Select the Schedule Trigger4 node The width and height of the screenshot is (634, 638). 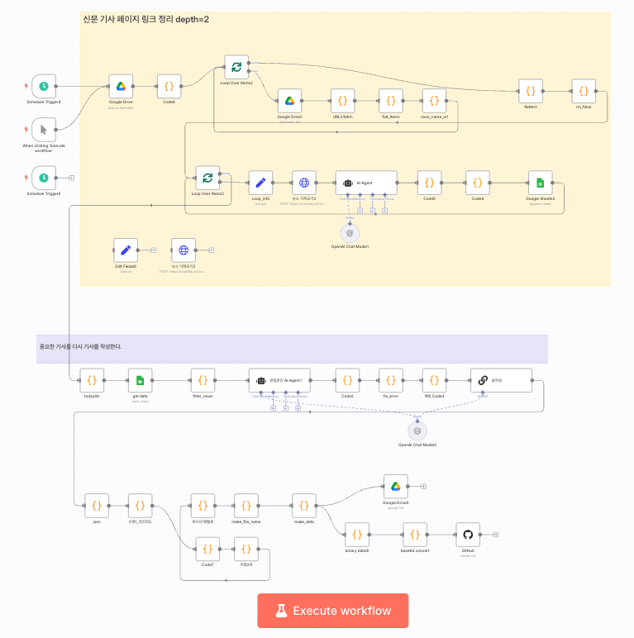44,86
